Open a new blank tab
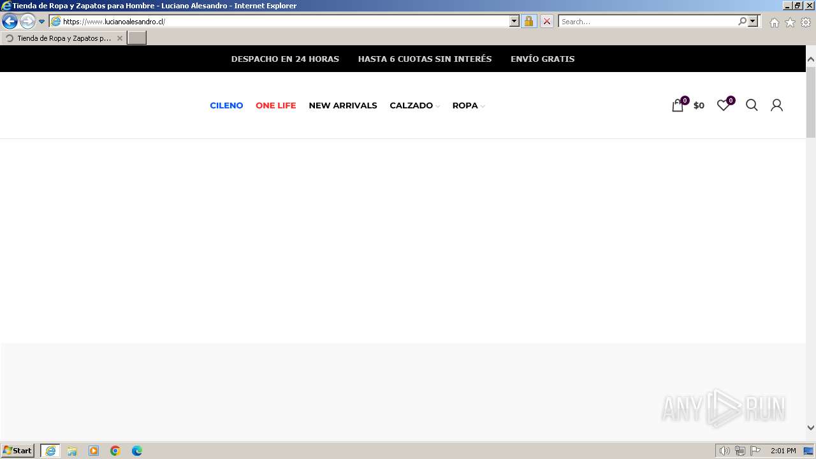The width and height of the screenshot is (816, 459). pyautogui.click(x=137, y=38)
